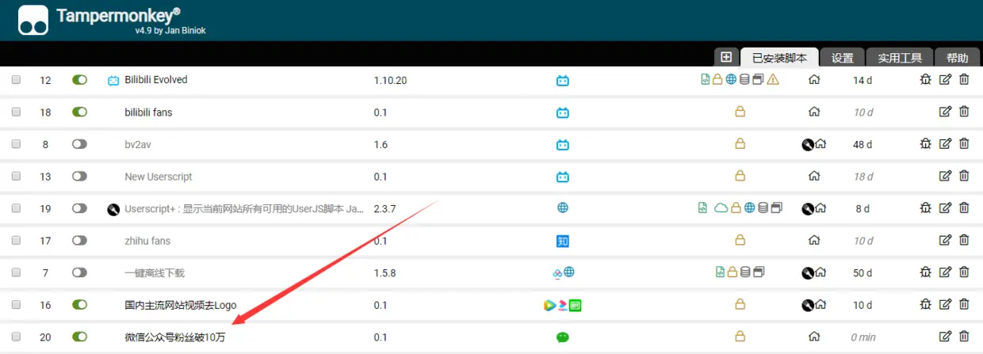The image size is (983, 354).
Task: Click the bug report icon for Bilibili Evolved
Action: click(x=925, y=79)
